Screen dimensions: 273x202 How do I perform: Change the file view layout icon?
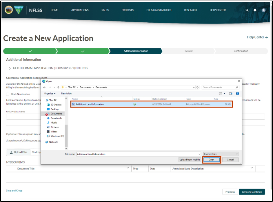point(221,94)
